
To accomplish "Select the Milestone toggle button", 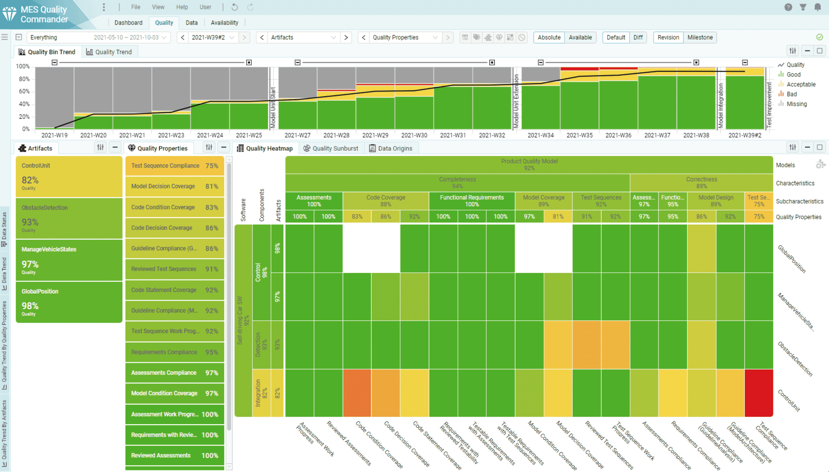I will tap(700, 37).
